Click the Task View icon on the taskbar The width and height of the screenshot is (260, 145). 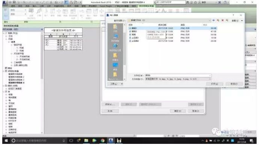[71, 140]
